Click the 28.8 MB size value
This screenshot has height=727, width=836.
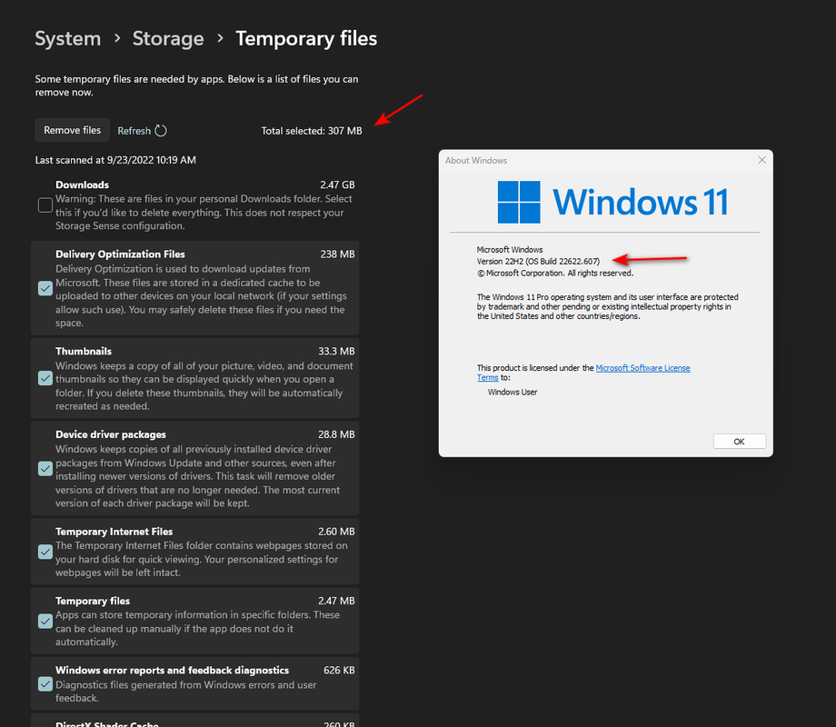(336, 434)
